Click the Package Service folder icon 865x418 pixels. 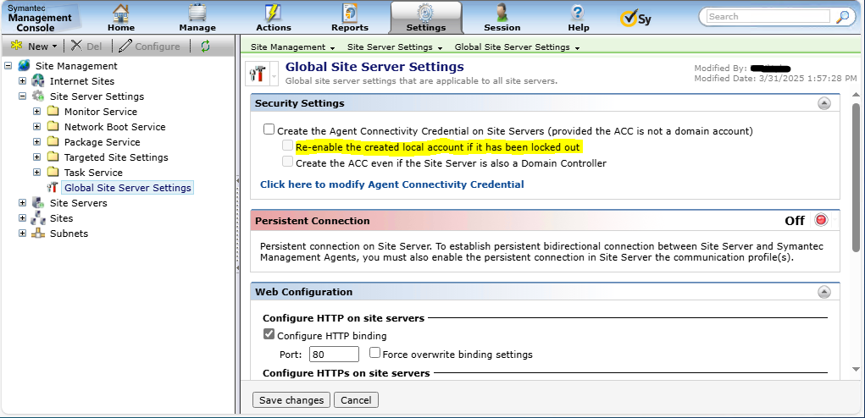click(x=53, y=141)
